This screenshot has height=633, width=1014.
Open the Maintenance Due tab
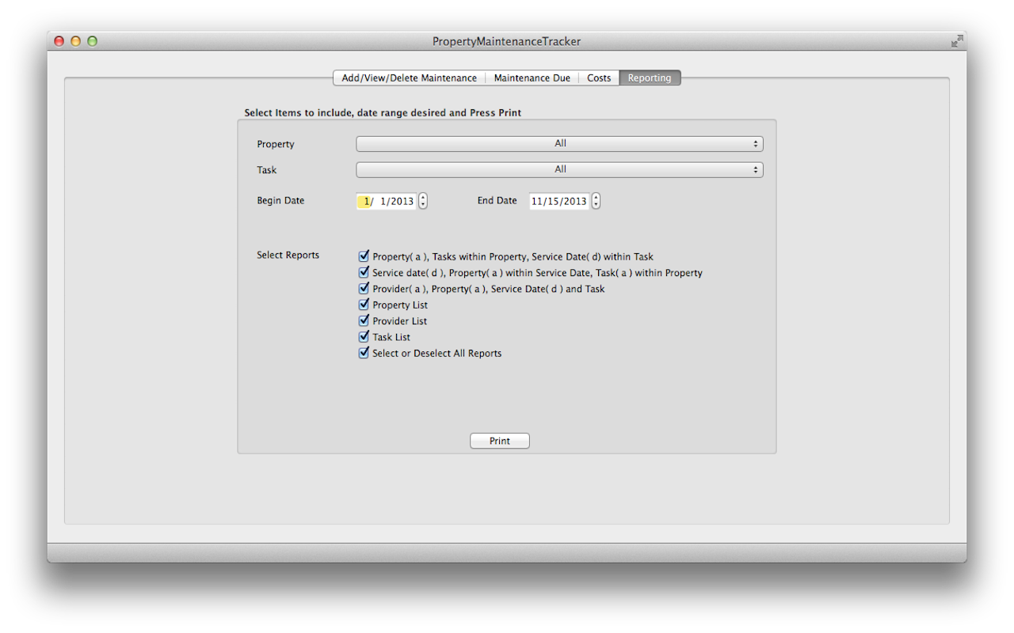[532, 78]
